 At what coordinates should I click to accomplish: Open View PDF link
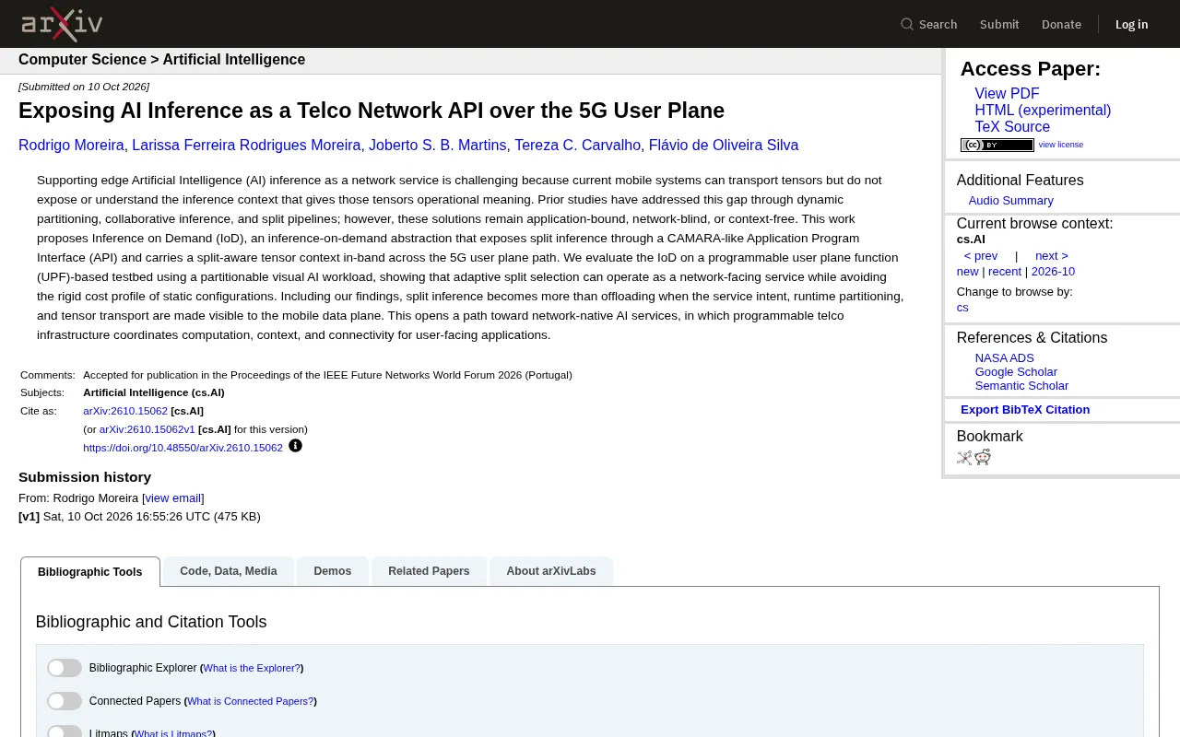[x=1007, y=94]
